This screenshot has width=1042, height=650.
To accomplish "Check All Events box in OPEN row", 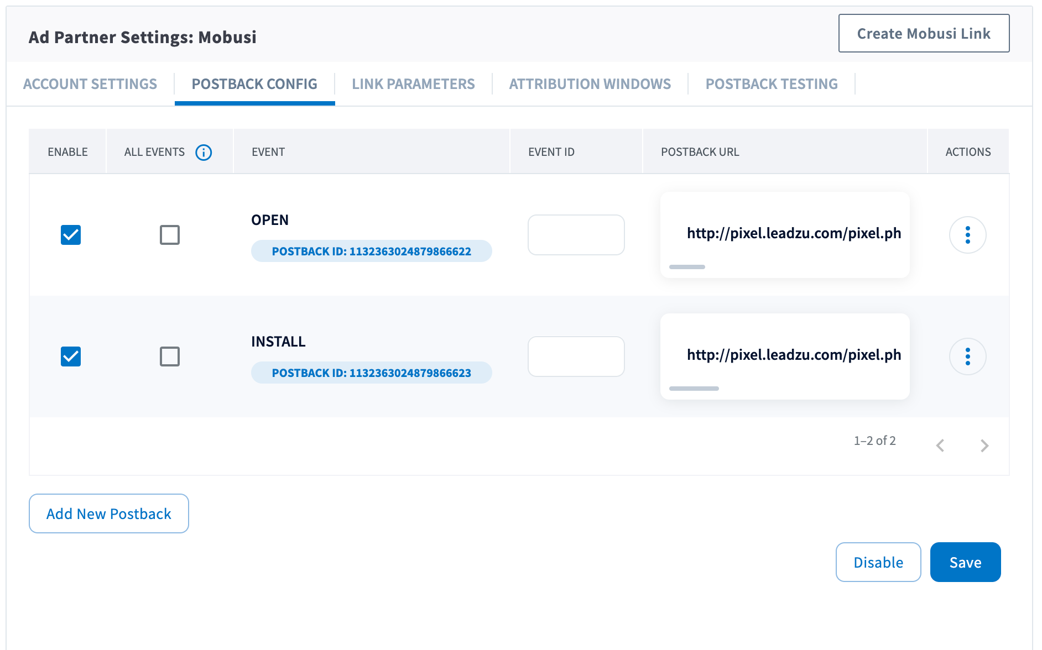I will pyautogui.click(x=170, y=235).
